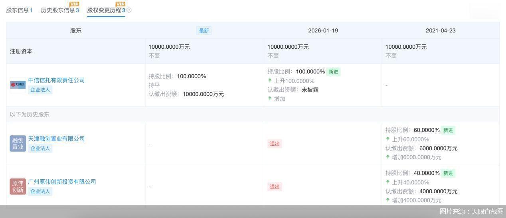The height and width of the screenshot is (218, 506).
Task: Open 天津融创置业有限公司 company link
Action: [x=56, y=139]
